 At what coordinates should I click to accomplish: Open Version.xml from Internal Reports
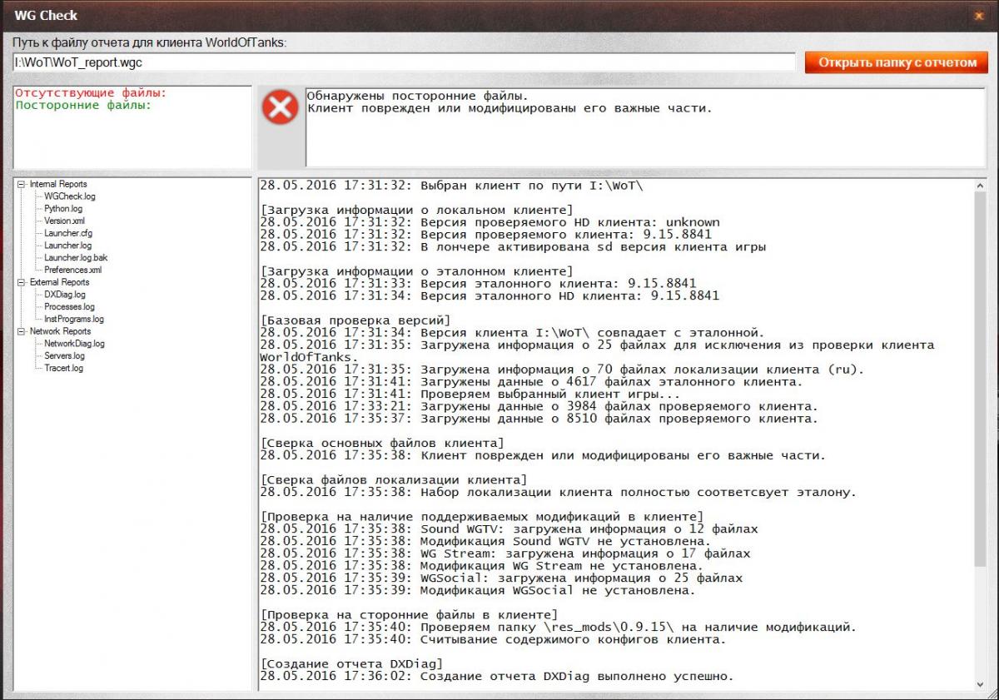64,221
